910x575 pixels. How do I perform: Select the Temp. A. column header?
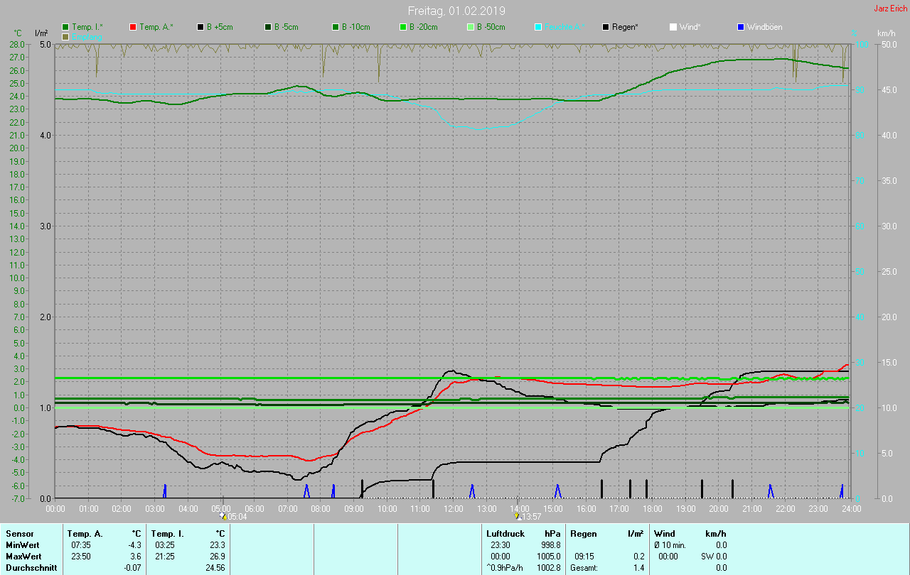(85, 533)
